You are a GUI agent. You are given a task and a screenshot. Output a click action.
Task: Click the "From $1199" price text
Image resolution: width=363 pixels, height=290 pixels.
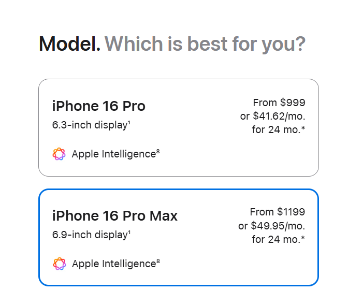click(x=277, y=212)
